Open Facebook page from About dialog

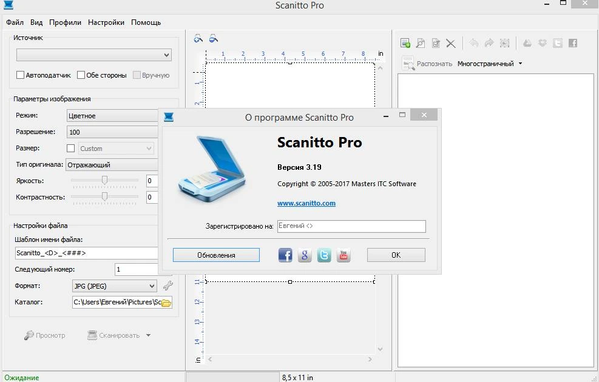tap(285, 255)
